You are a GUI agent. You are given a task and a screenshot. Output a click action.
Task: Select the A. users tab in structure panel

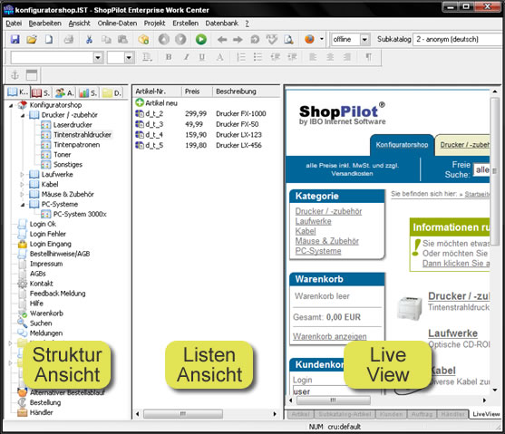64,92
